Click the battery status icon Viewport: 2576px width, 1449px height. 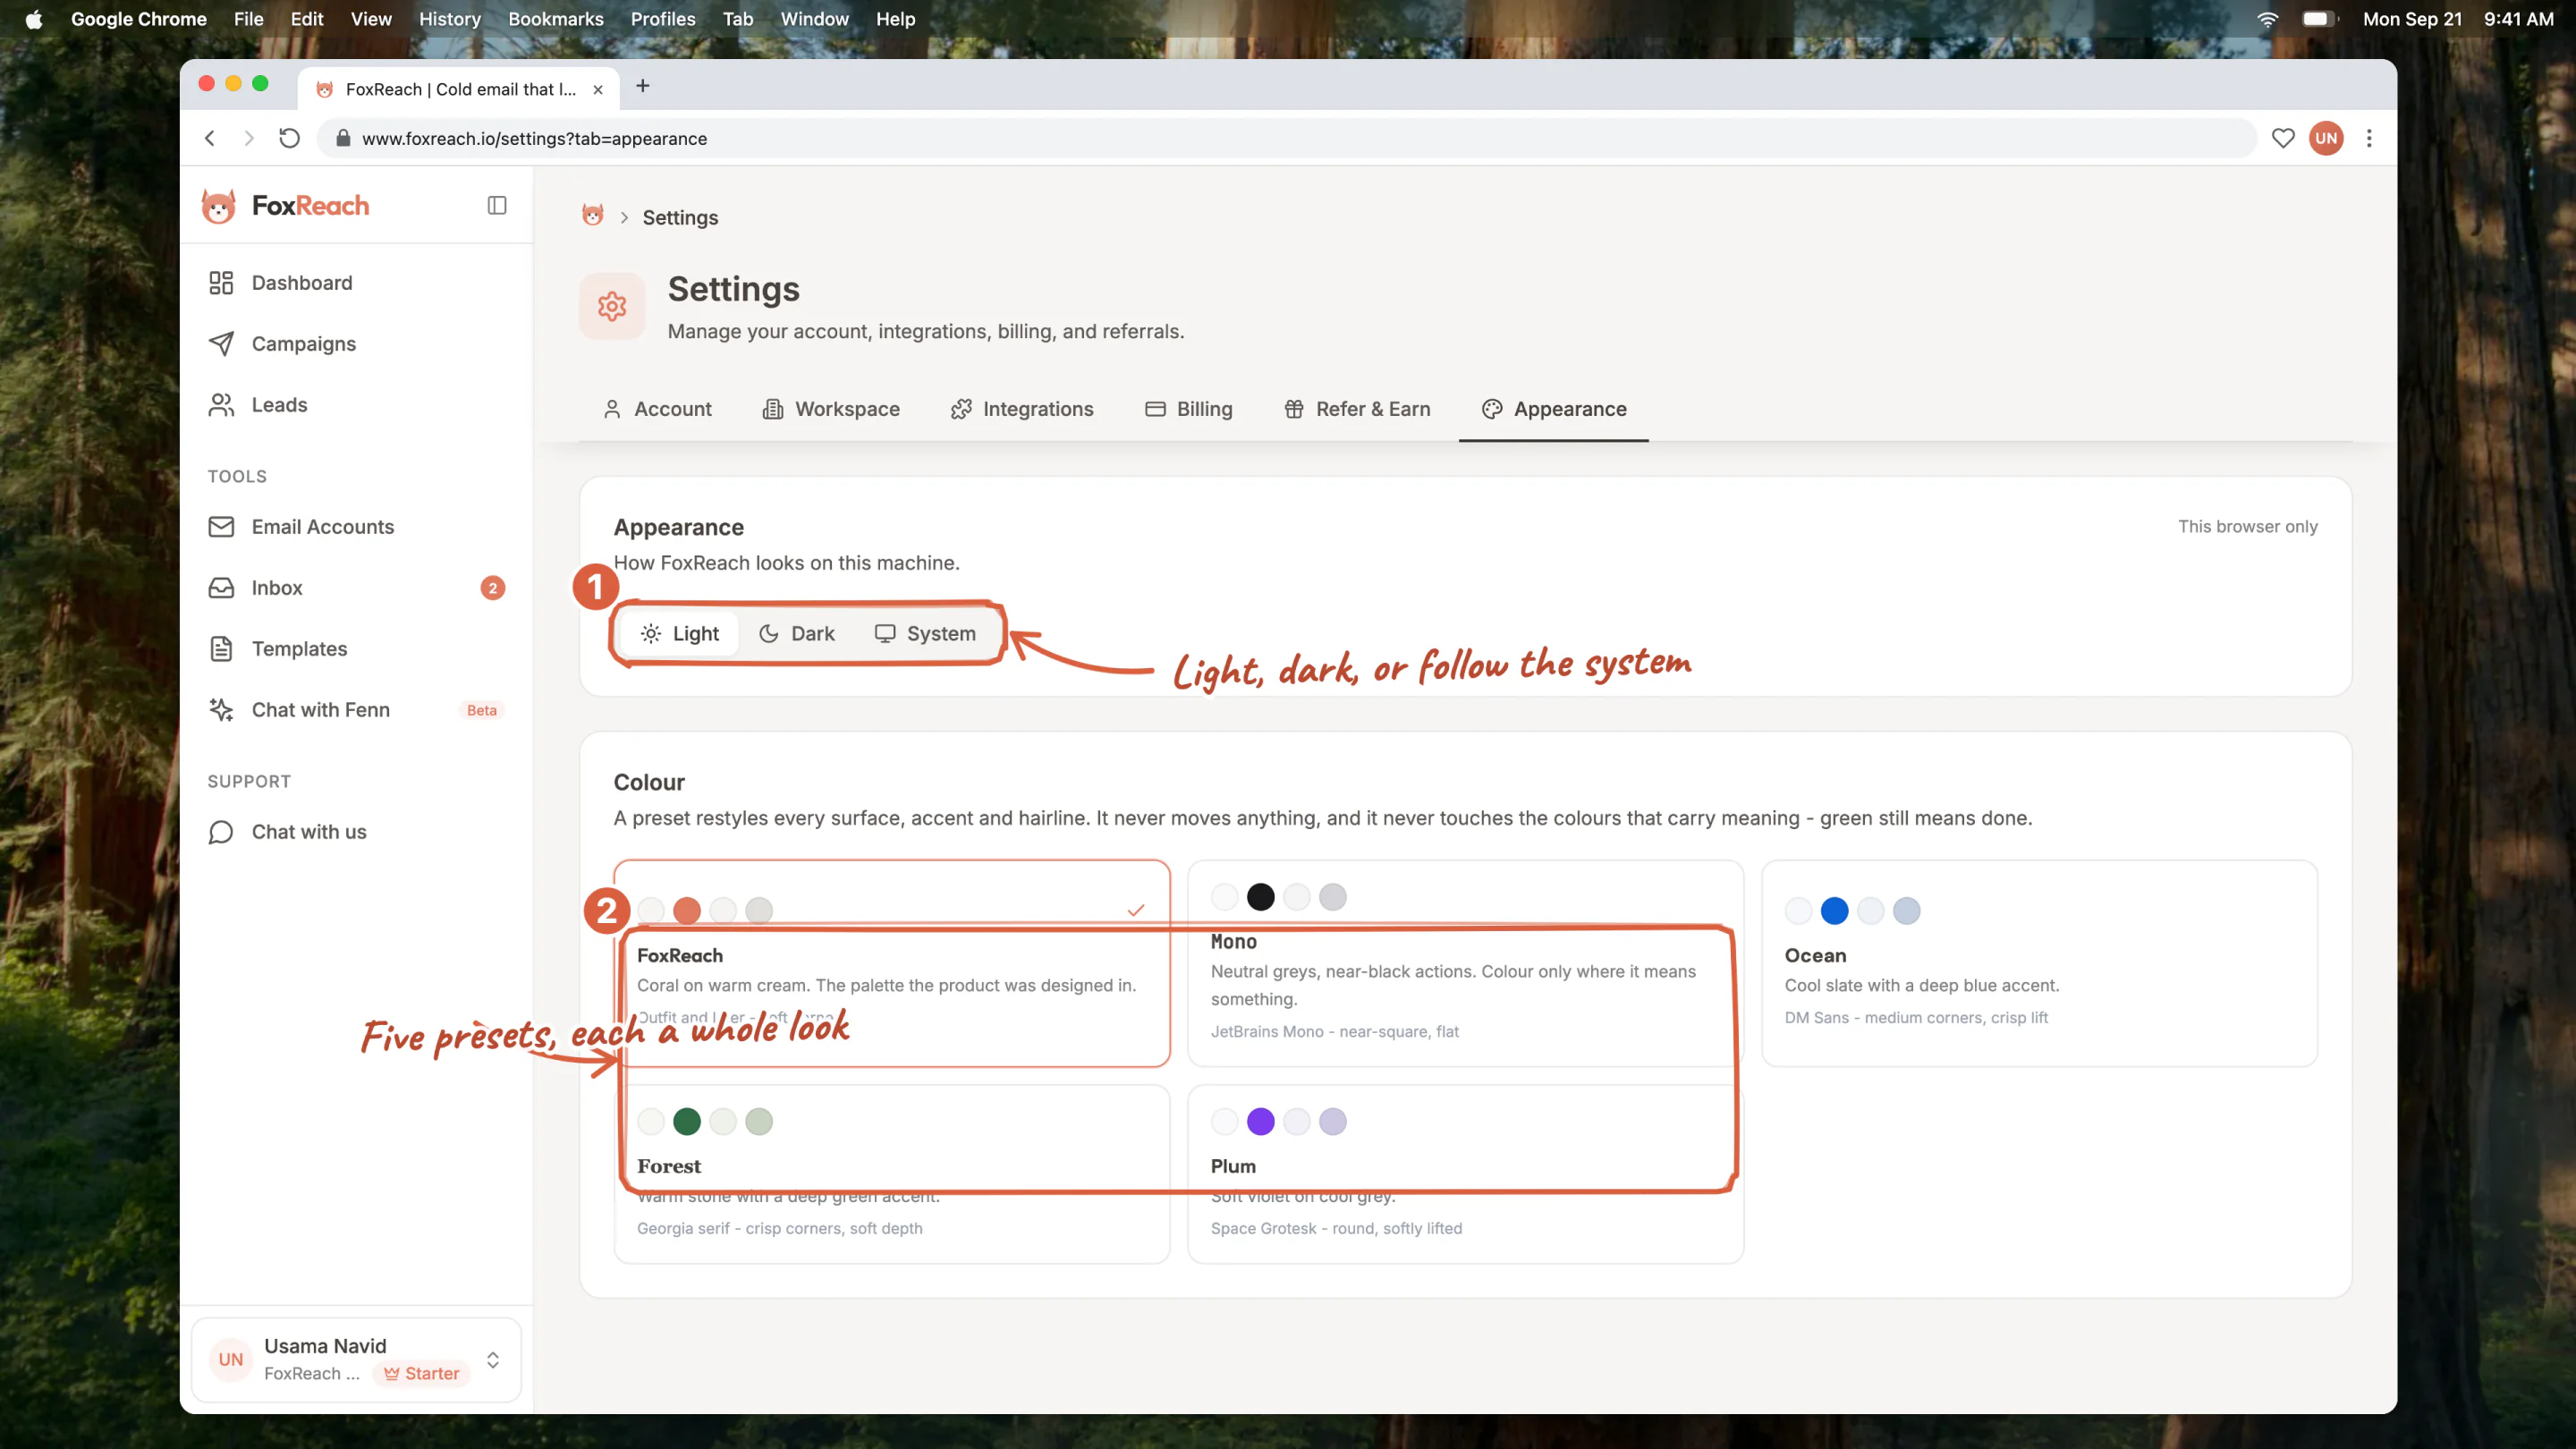[2319, 19]
